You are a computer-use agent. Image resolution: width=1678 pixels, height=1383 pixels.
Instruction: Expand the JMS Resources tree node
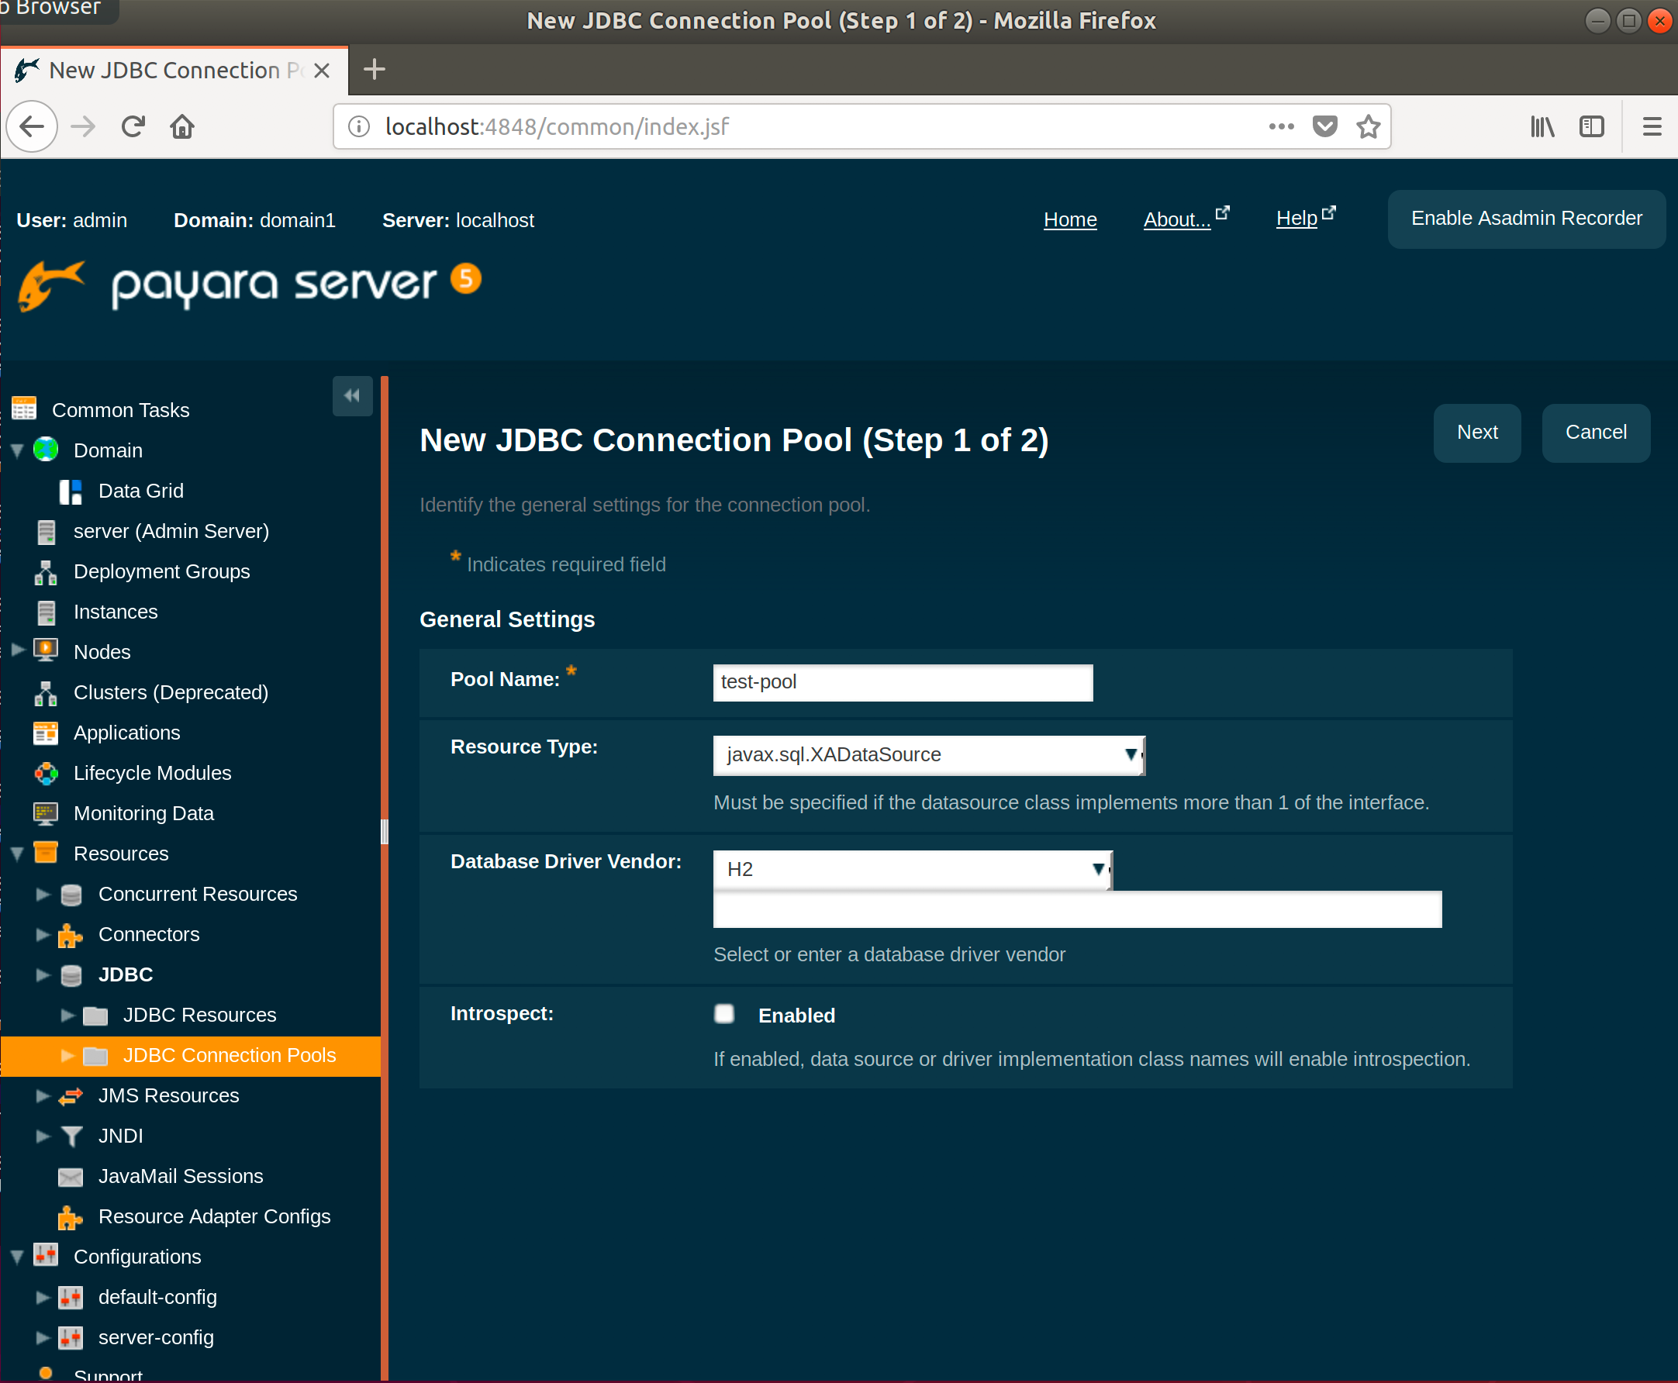point(43,1096)
